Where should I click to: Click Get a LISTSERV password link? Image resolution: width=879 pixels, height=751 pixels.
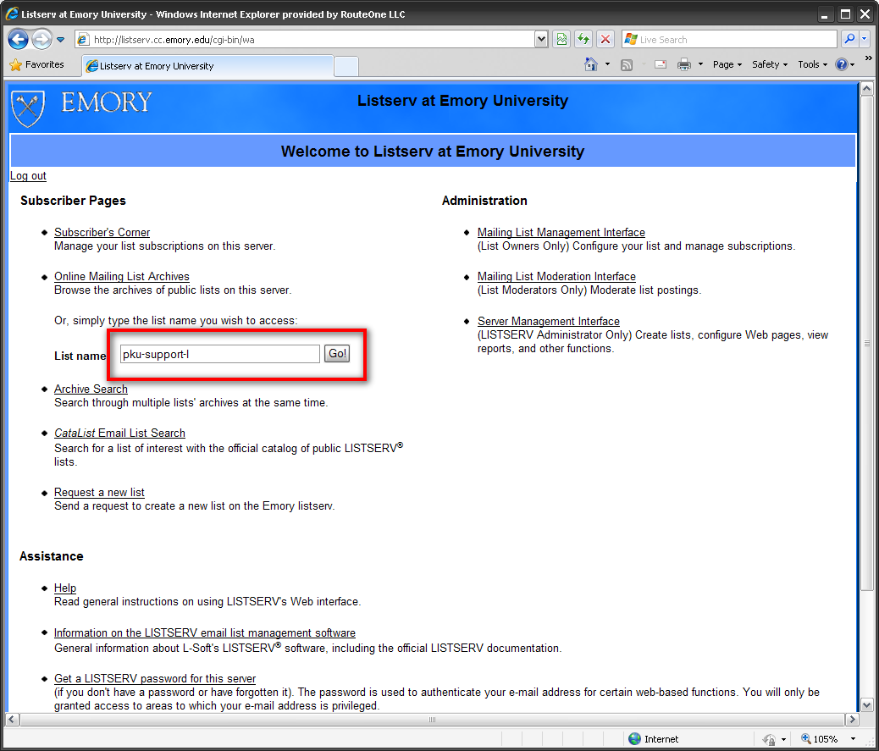pos(155,678)
